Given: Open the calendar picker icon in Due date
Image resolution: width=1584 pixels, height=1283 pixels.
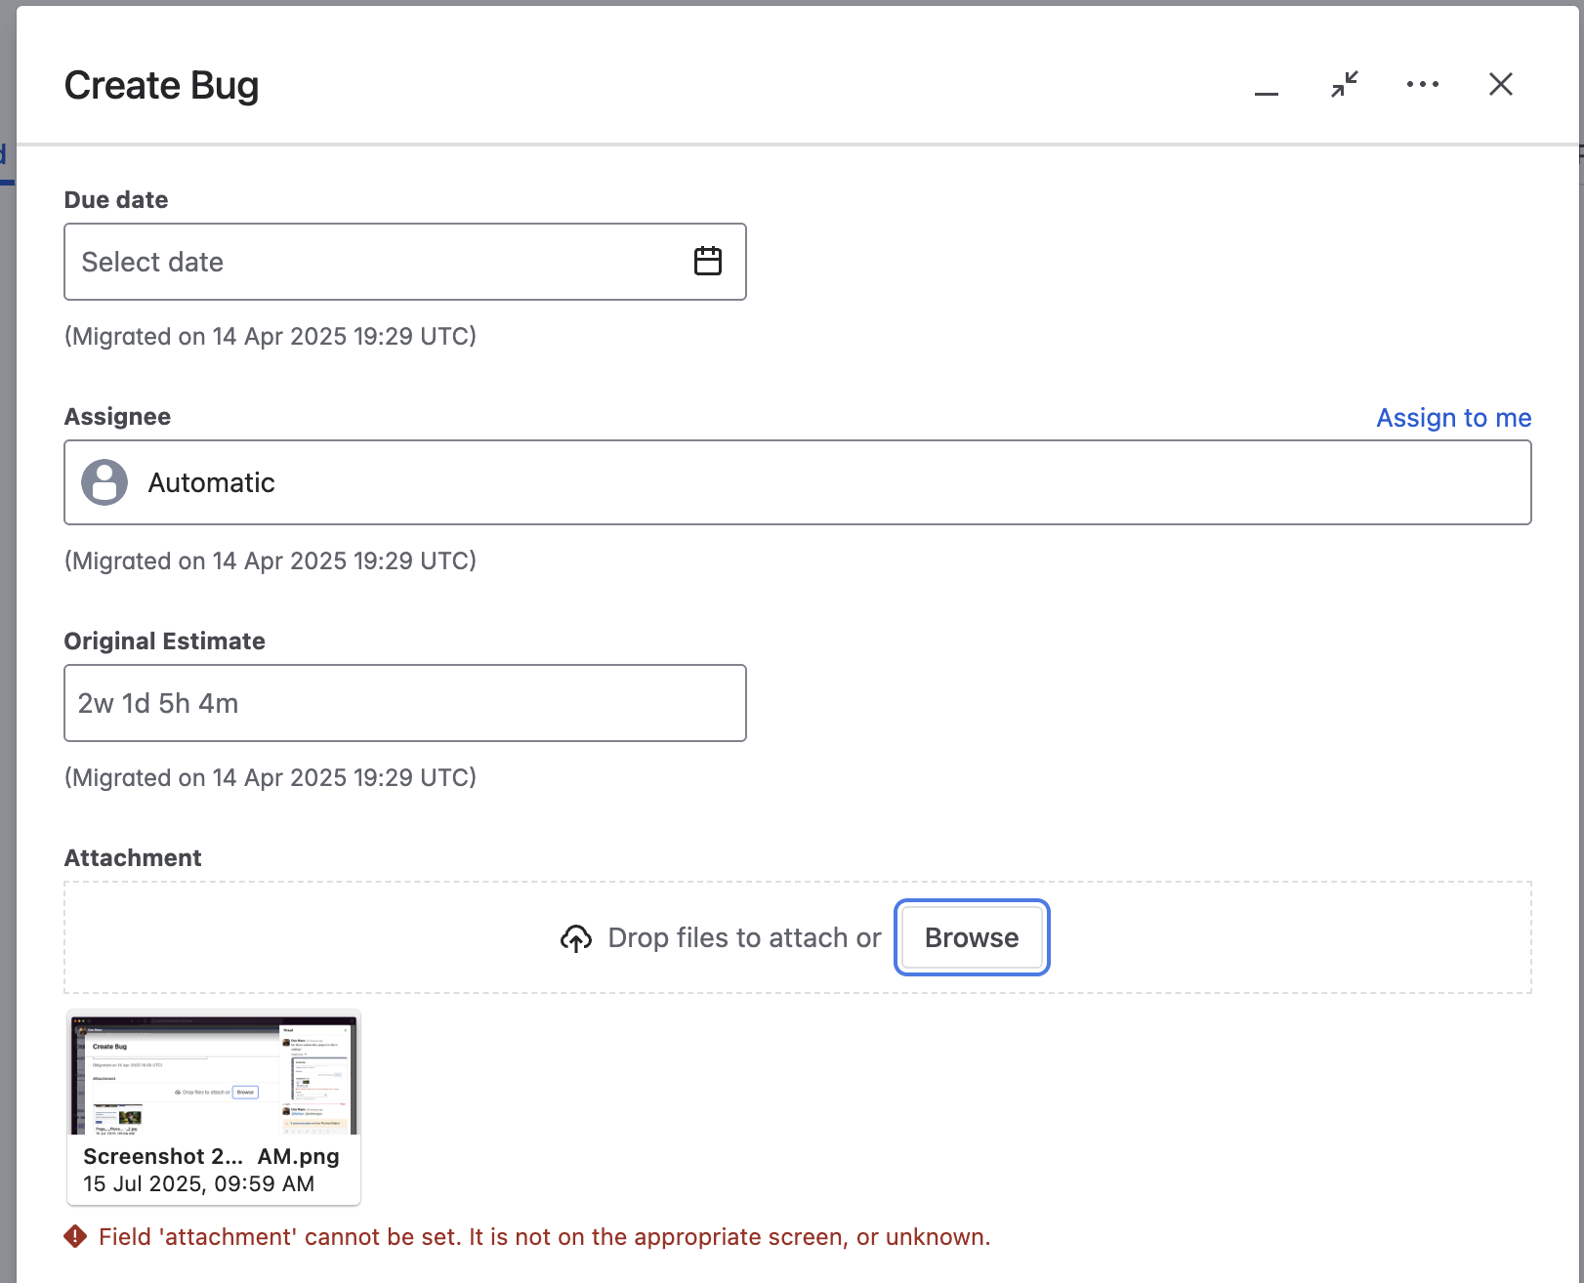Looking at the screenshot, I should 707,261.
